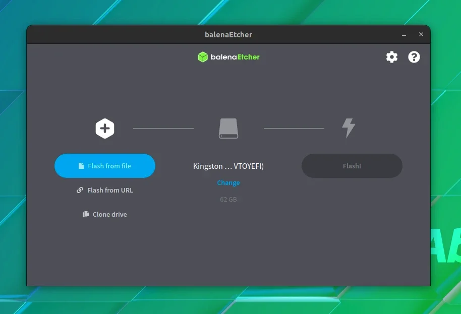Open settings via the gear icon
Screen dimensions: 461x314
coord(391,57)
